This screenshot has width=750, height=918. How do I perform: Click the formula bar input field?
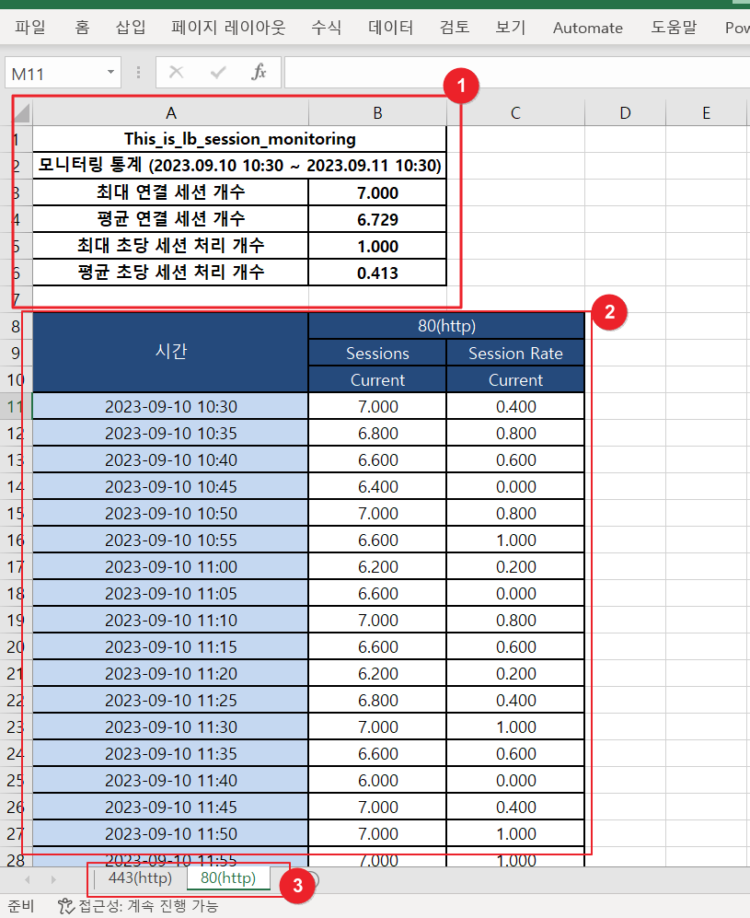(x=515, y=72)
